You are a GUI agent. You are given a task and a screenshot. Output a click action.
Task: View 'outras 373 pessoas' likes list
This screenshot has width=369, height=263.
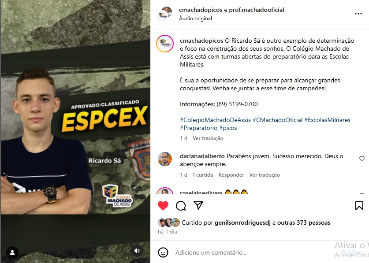tap(304, 222)
